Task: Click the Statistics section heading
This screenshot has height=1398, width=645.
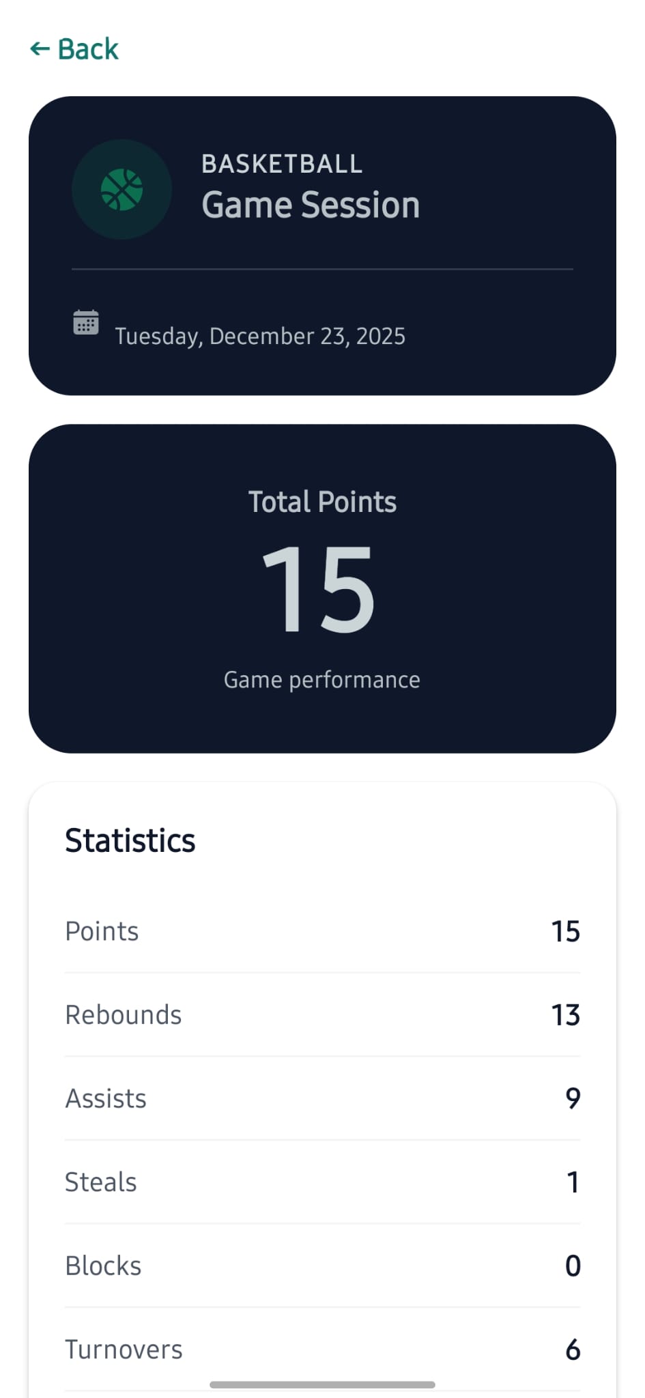Action: (130, 840)
